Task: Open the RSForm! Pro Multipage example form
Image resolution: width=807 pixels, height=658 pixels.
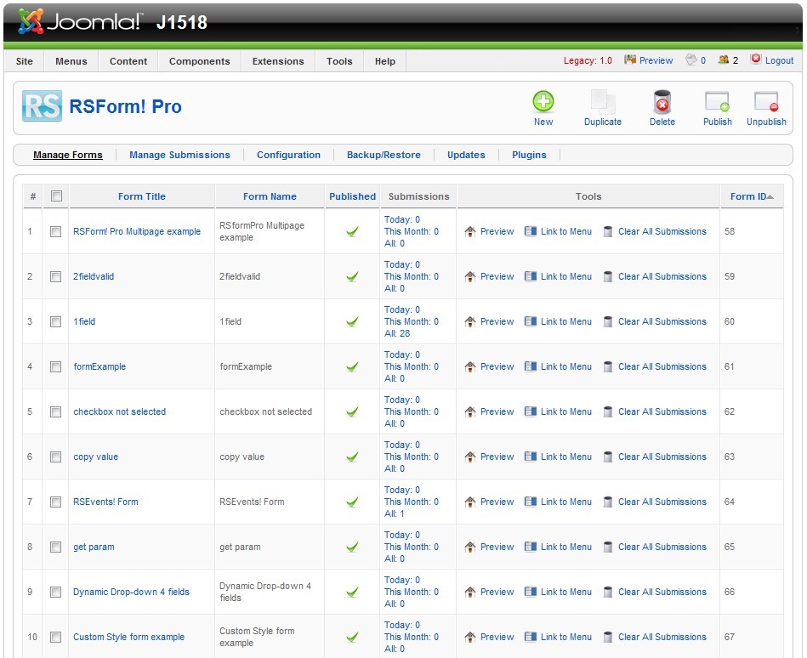Action: pyautogui.click(x=137, y=231)
